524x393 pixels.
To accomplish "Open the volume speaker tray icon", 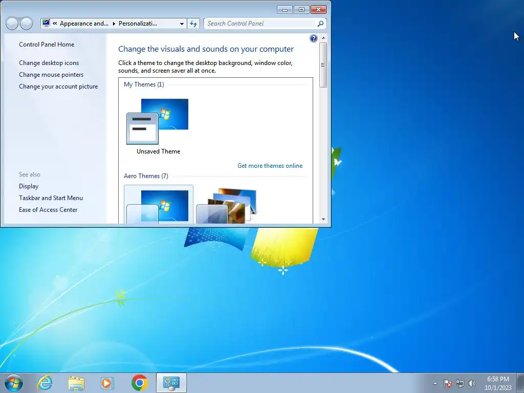I will 472,383.
